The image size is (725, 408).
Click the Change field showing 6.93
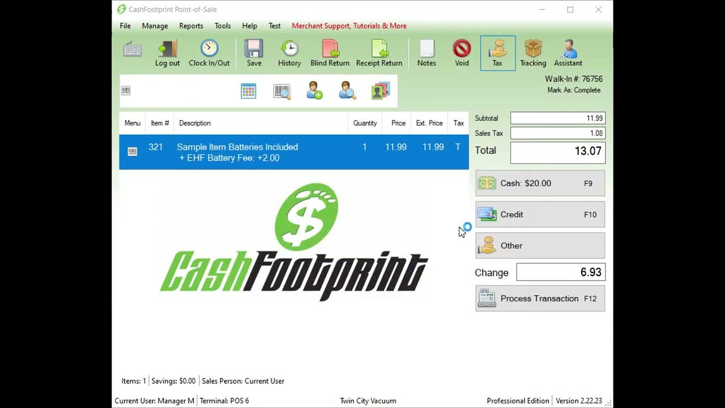[x=561, y=272]
